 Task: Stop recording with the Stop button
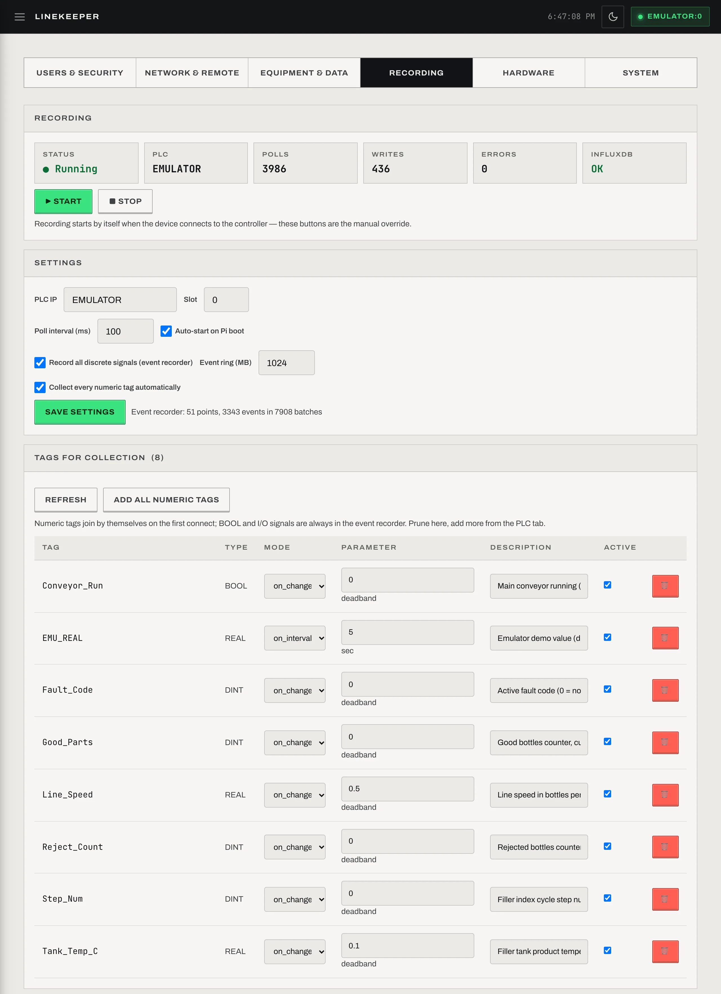tap(125, 201)
